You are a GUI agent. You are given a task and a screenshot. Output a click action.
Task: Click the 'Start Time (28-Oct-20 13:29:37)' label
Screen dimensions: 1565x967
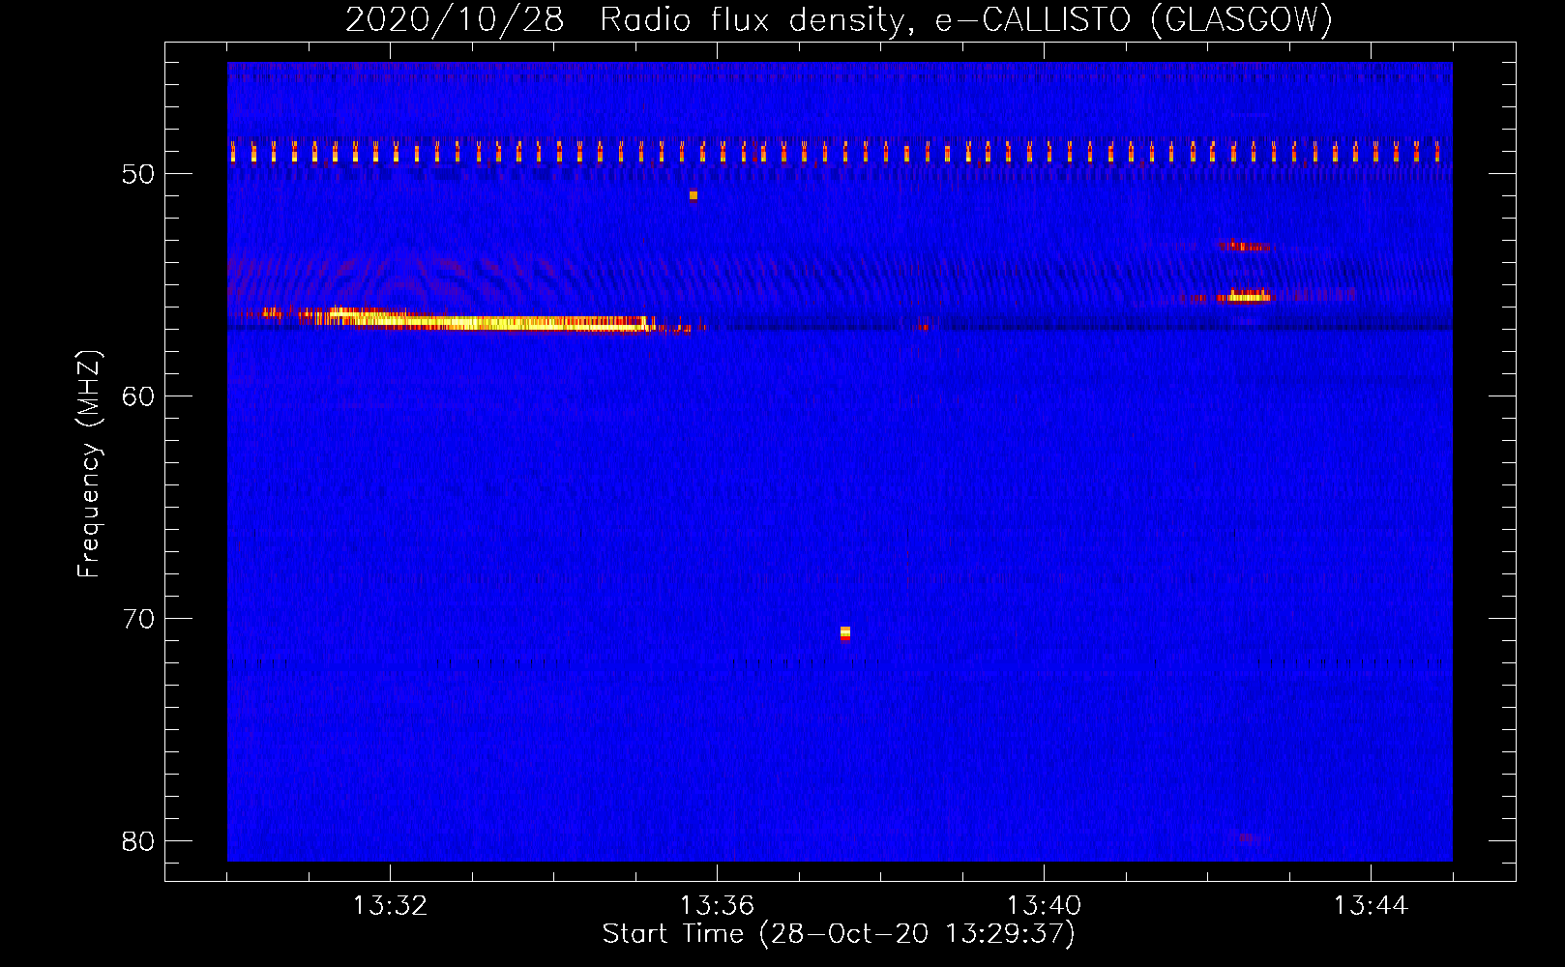tap(839, 934)
